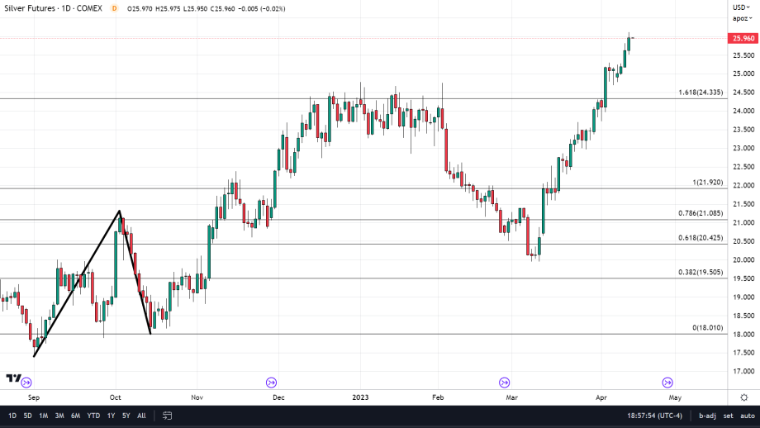Toggle the set settlement price option
The image size is (760, 428).
[x=726, y=416]
